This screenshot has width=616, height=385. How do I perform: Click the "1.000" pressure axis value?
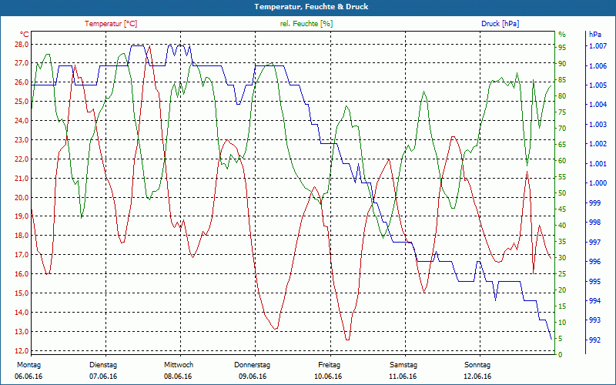pyautogui.click(x=598, y=183)
